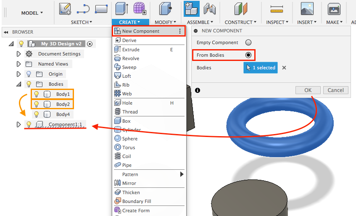Hide Body1 using its lightbulb icon

tap(37, 94)
